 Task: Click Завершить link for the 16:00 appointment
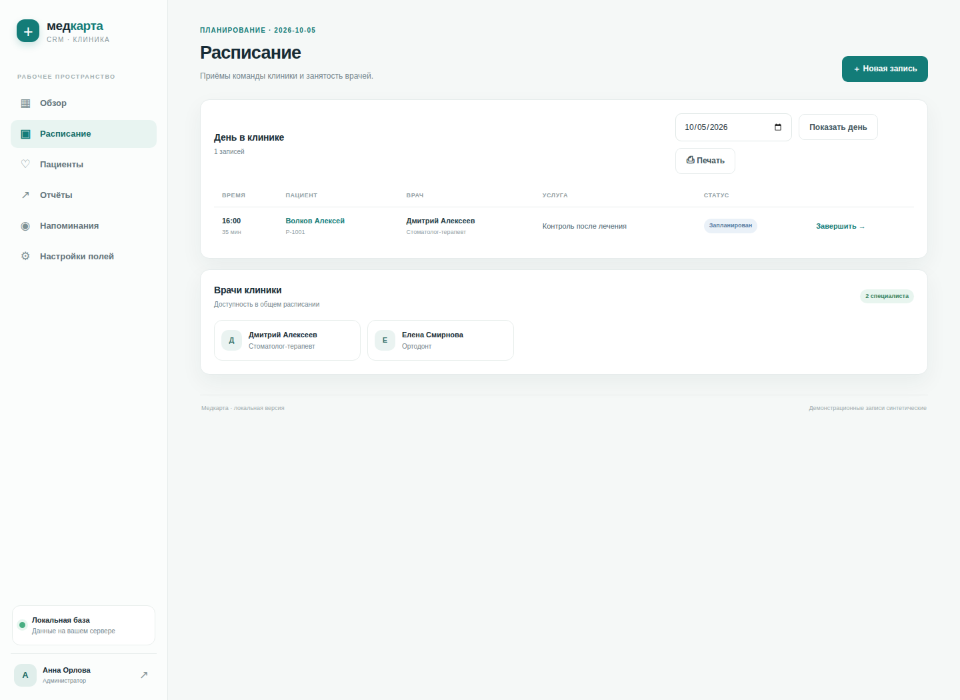841,227
